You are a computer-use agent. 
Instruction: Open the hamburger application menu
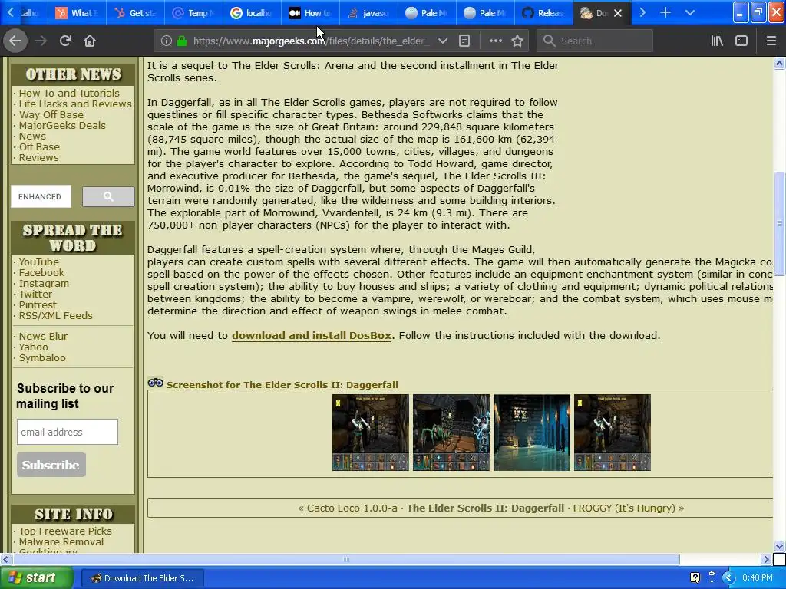click(x=771, y=41)
